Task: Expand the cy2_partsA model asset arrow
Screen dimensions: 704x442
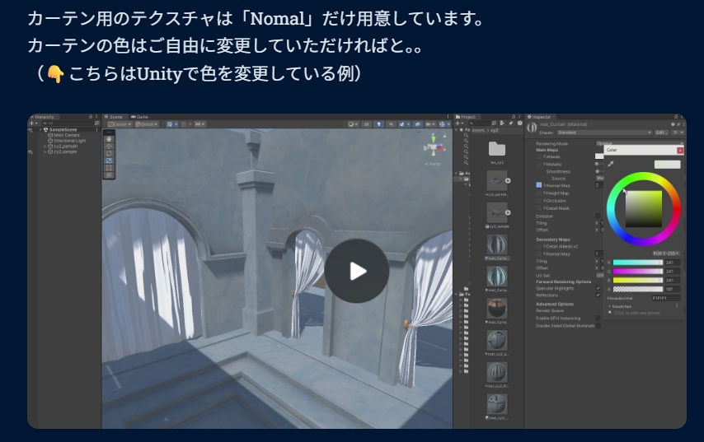Action: click(508, 180)
